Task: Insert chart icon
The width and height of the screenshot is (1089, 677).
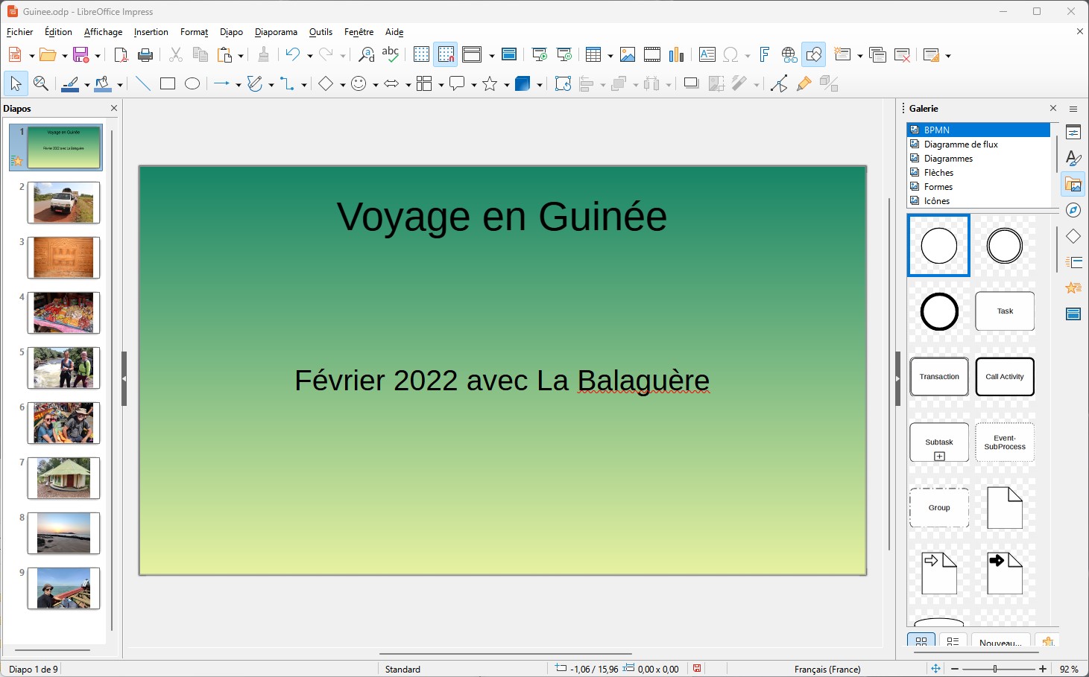Action: 677,55
